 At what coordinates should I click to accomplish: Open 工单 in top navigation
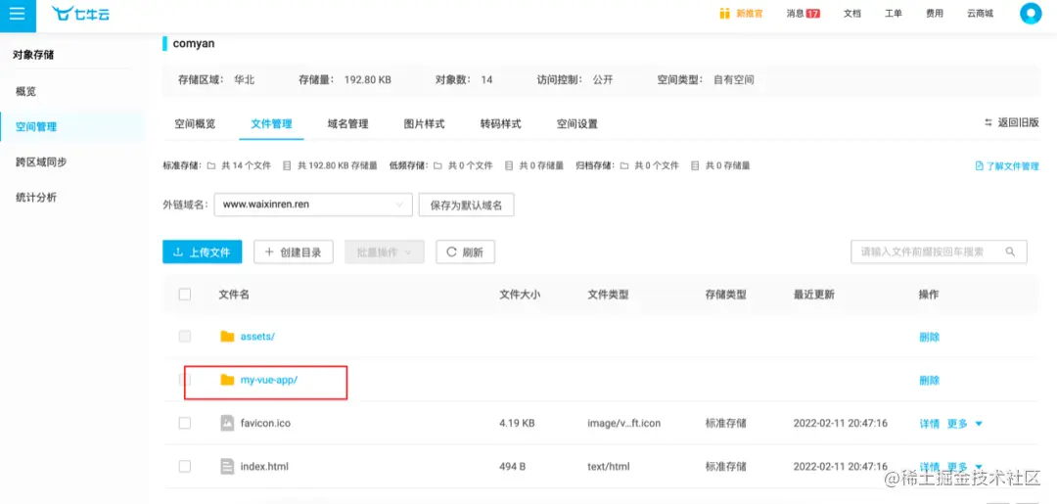pos(894,14)
